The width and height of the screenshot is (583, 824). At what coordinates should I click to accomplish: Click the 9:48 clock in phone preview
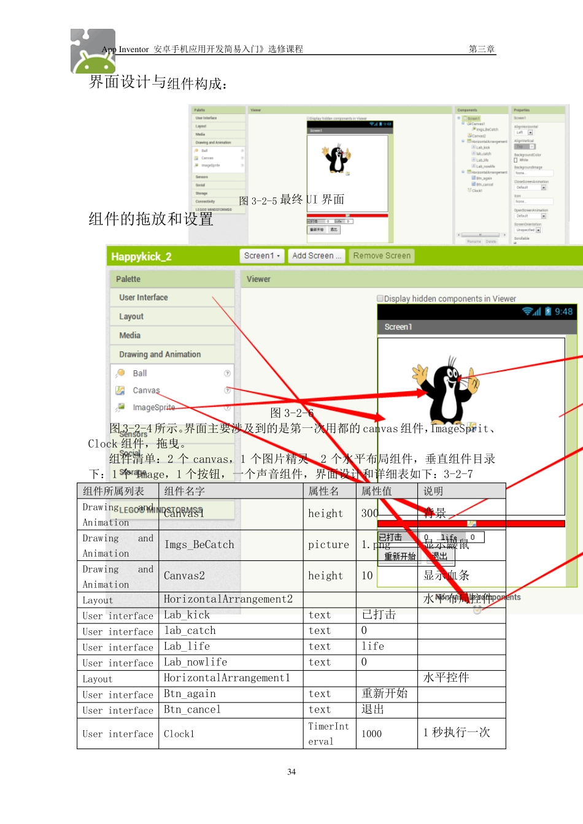(564, 311)
